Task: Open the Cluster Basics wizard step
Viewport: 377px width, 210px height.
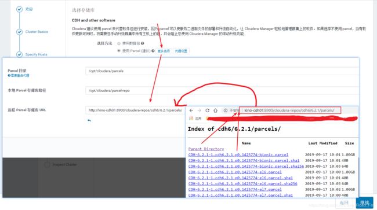Action: tap(37, 32)
